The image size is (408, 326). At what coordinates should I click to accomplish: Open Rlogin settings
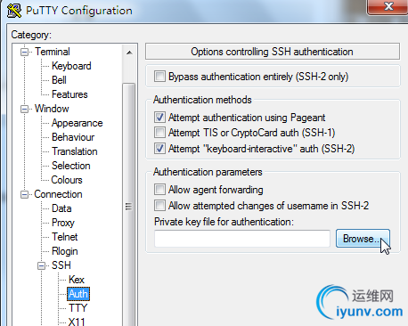pyautogui.click(x=65, y=251)
